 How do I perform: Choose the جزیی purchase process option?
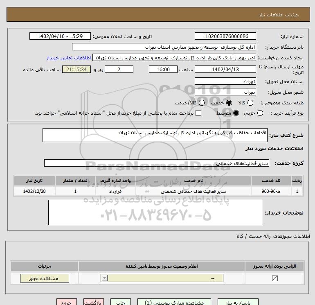260,113
